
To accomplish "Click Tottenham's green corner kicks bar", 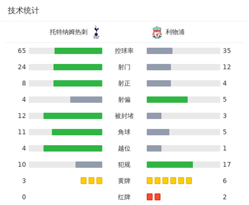I will tap(77, 132).
